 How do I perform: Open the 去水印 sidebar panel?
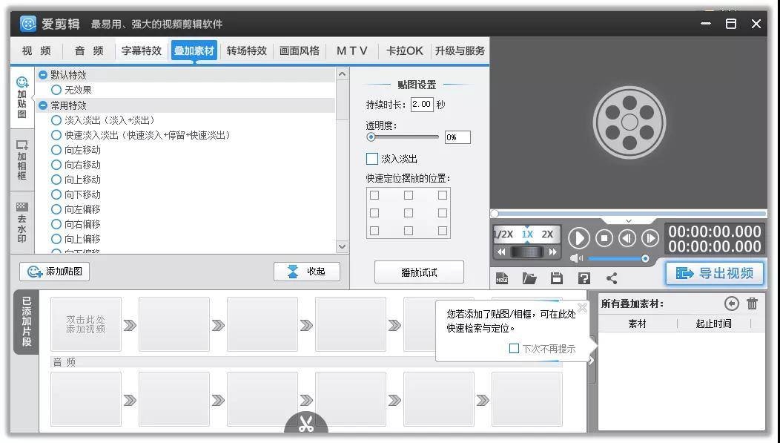point(22,223)
